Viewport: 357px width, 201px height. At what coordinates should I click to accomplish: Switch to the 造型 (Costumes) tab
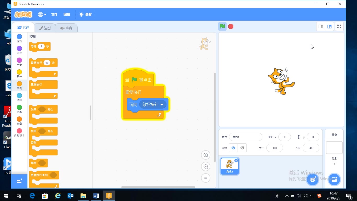click(45, 27)
